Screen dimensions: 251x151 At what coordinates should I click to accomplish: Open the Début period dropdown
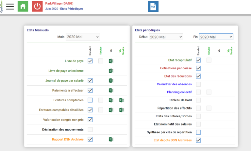166,37
